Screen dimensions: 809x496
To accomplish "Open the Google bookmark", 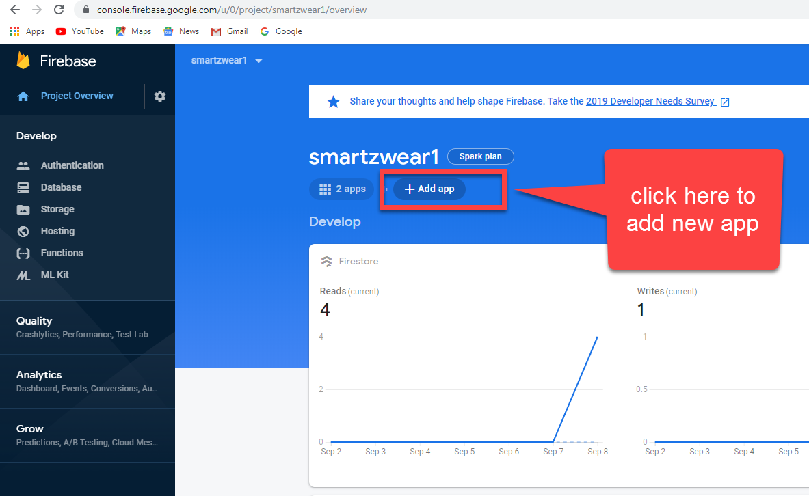I will 281,31.
